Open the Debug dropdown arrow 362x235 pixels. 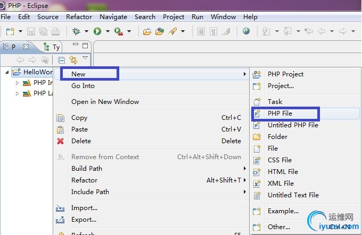pos(86,31)
